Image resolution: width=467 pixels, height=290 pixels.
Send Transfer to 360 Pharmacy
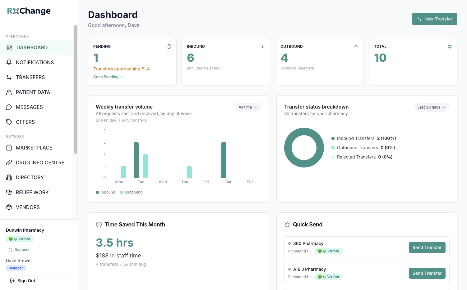pos(427,248)
